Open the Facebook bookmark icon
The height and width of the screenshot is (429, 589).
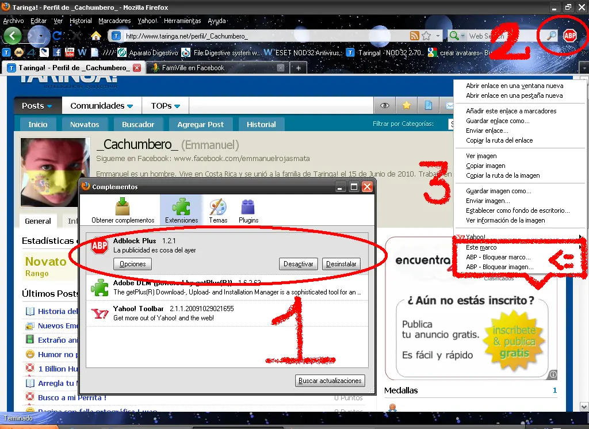point(57,52)
